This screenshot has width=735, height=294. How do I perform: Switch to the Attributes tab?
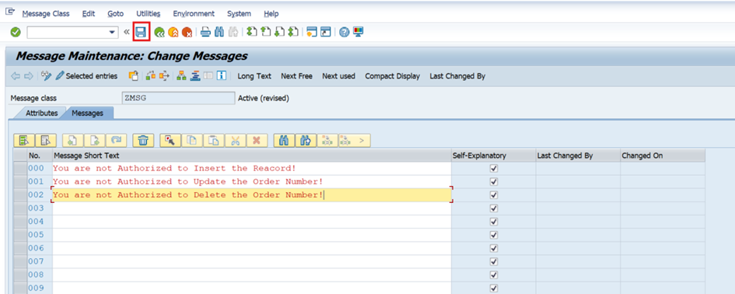tap(42, 113)
